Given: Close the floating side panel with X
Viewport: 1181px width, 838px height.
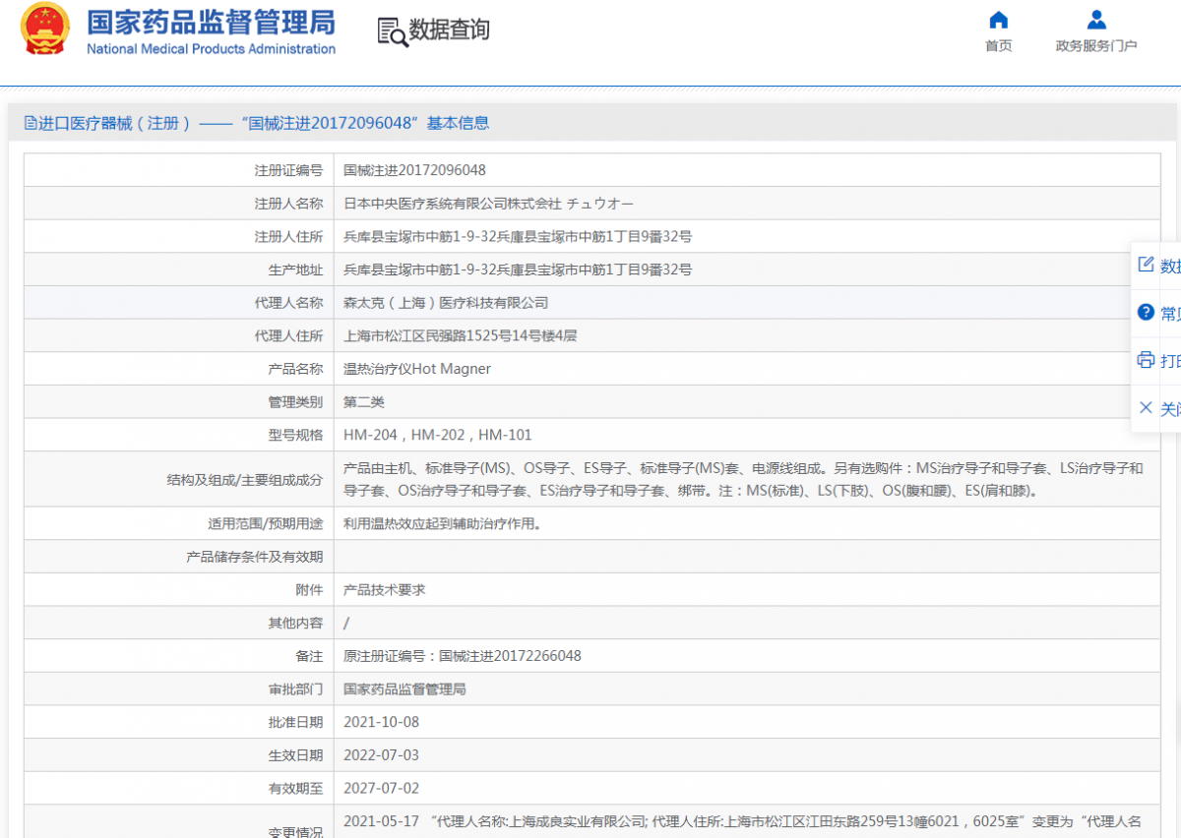Looking at the screenshot, I should click(1146, 407).
